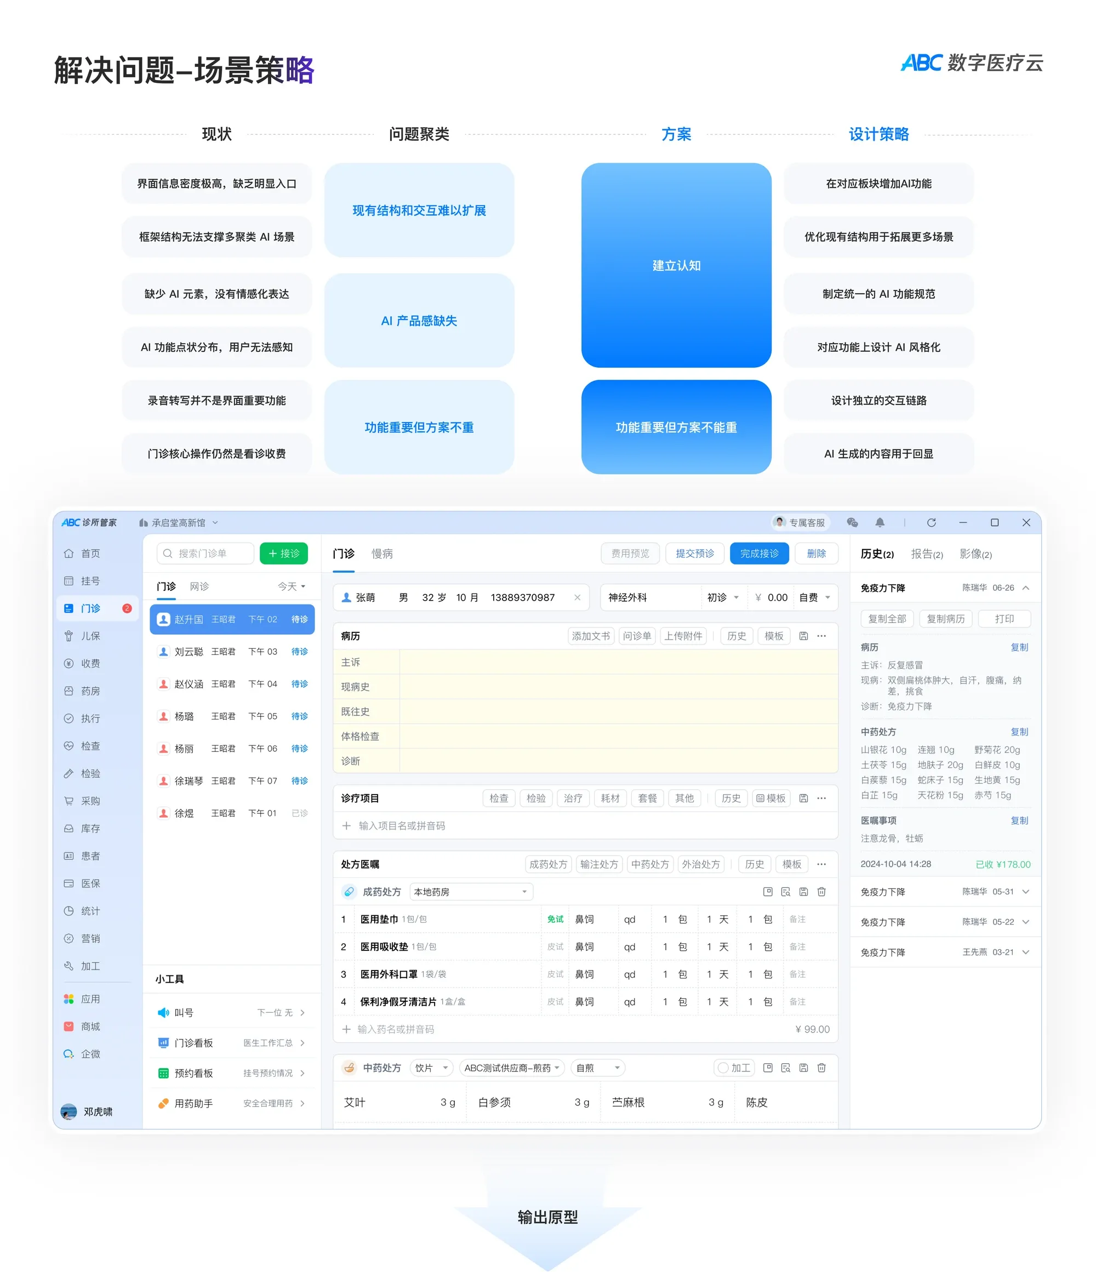The image size is (1096, 1272).
Task: Open the 自费 payment type dropdown
Action: [x=815, y=597]
